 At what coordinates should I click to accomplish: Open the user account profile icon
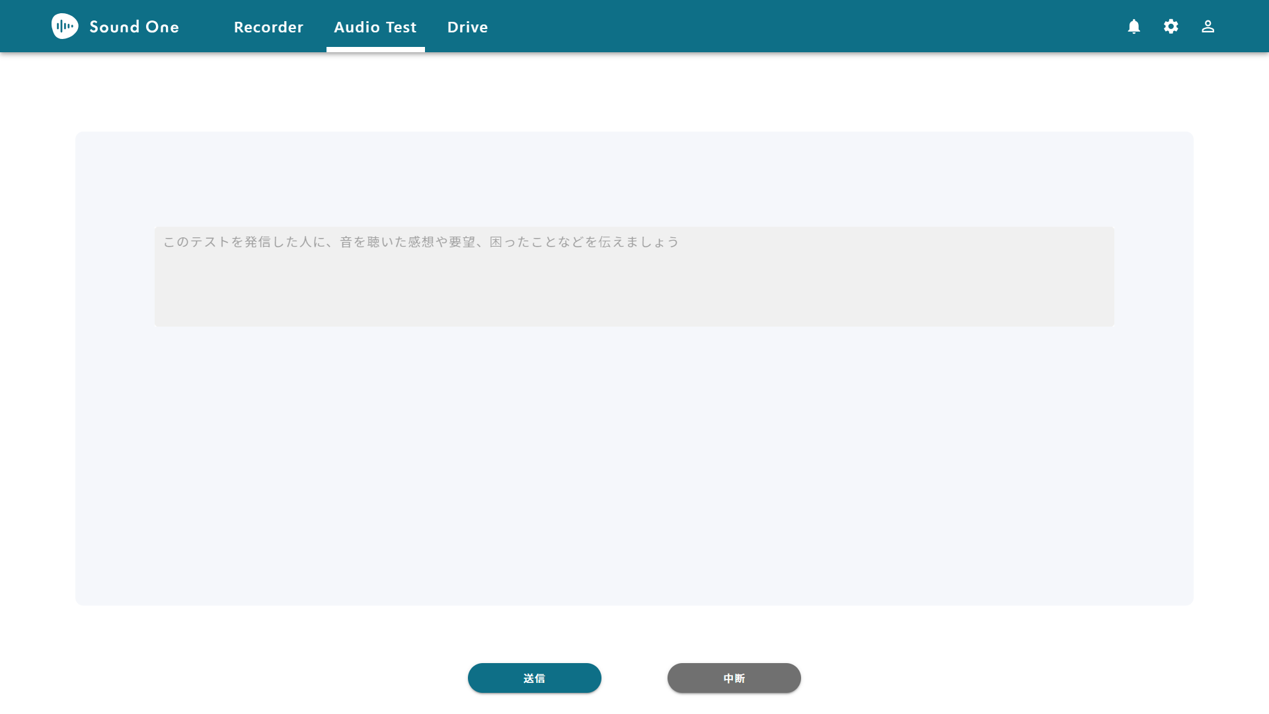(1208, 26)
